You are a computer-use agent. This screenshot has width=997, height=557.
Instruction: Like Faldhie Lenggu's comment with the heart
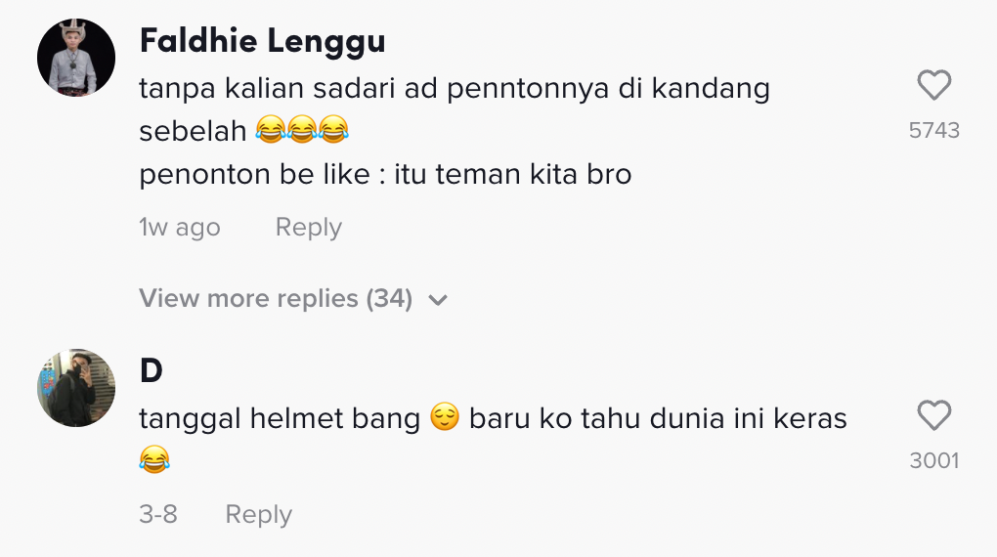point(934,86)
